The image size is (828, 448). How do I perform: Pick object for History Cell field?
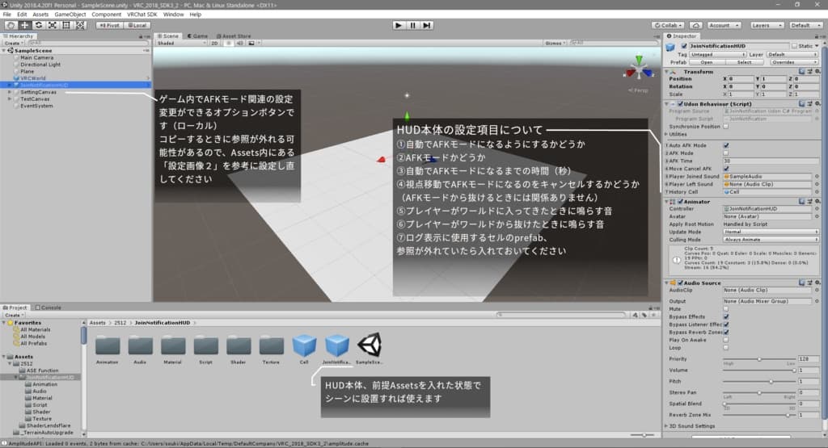click(817, 192)
